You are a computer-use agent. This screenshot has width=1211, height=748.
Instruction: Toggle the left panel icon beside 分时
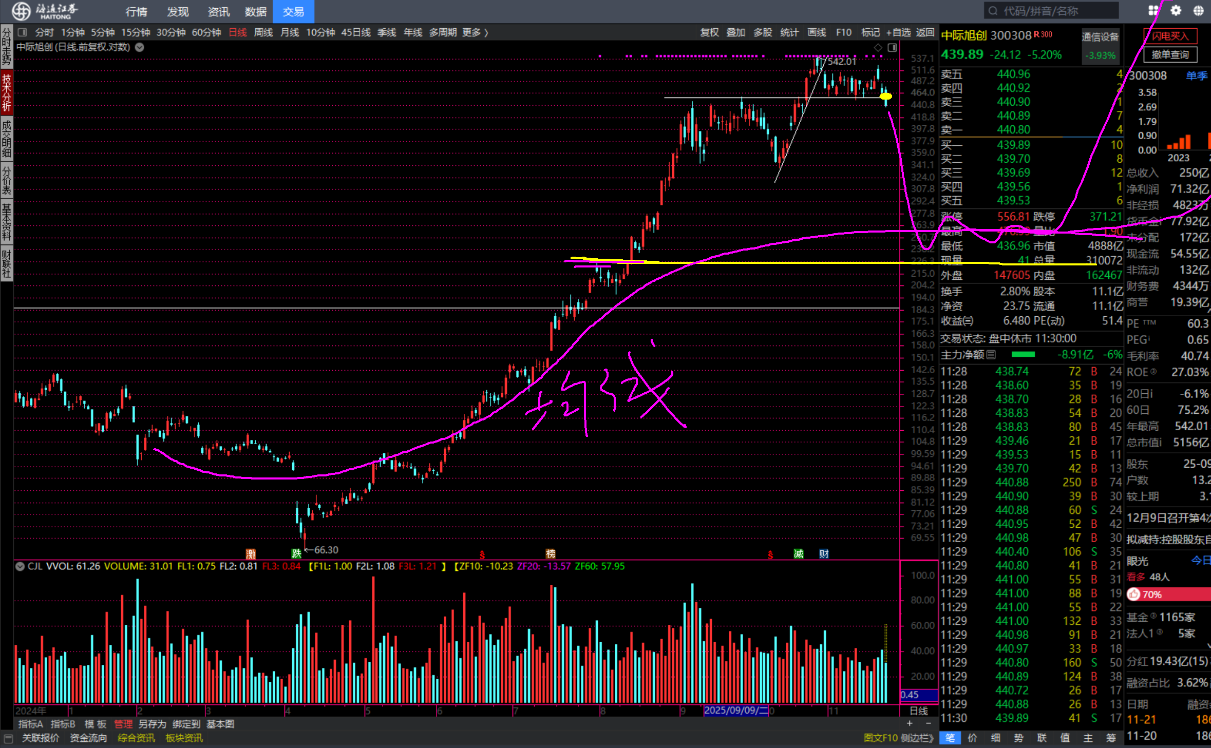tap(22, 32)
